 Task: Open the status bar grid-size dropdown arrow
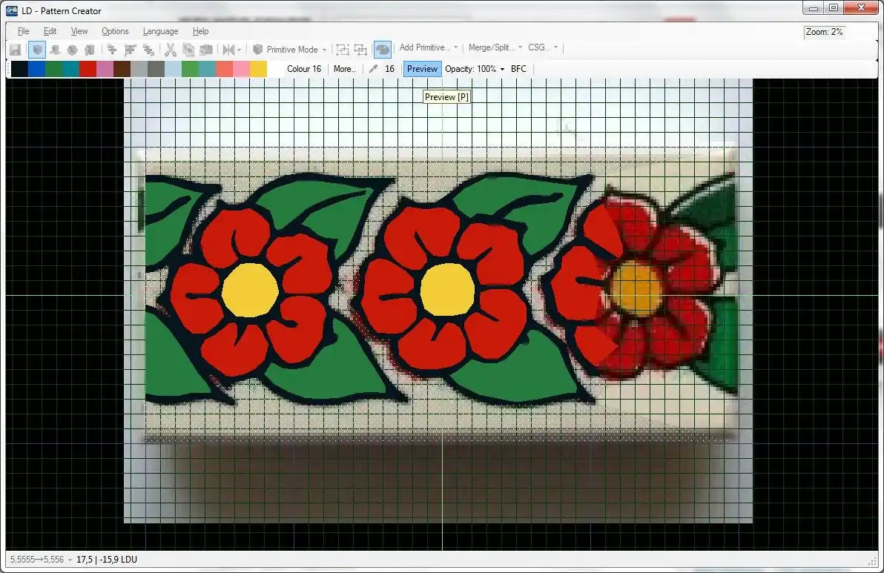coord(70,560)
